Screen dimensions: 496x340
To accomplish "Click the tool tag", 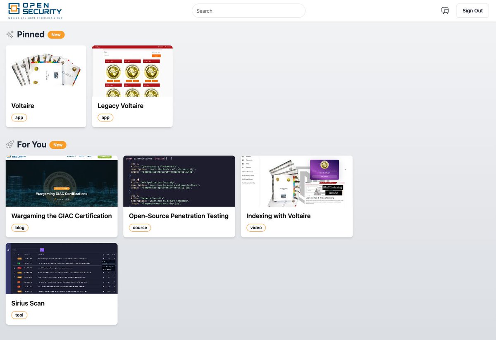I will pos(19,315).
